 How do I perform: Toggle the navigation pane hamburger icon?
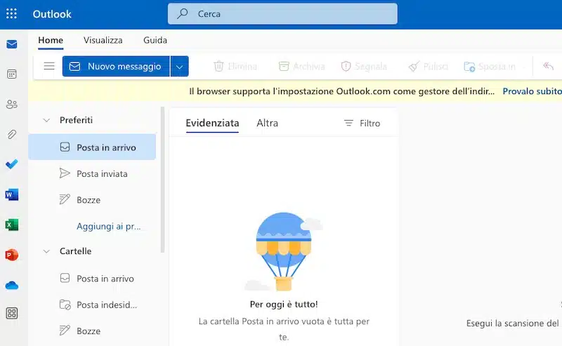coord(49,66)
